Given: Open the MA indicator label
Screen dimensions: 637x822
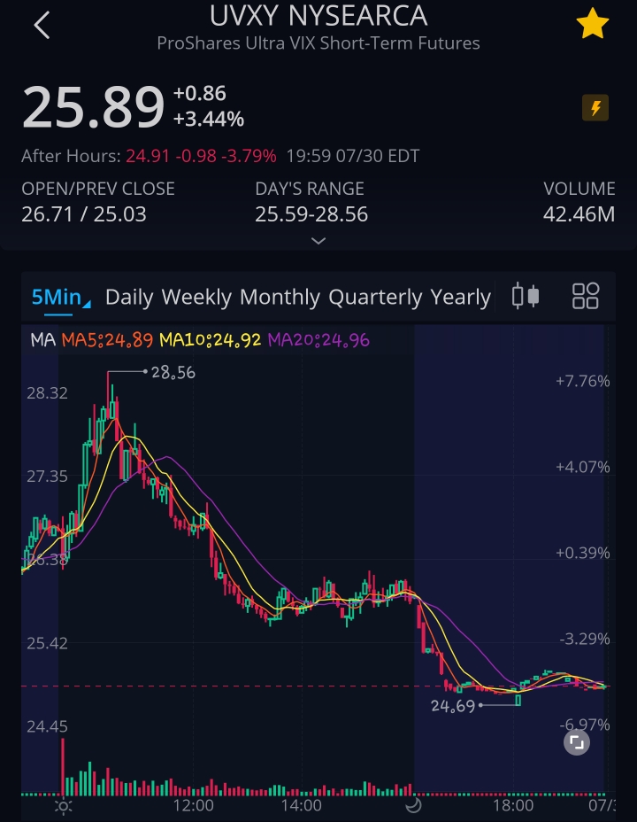Looking at the screenshot, I should coord(43,340).
